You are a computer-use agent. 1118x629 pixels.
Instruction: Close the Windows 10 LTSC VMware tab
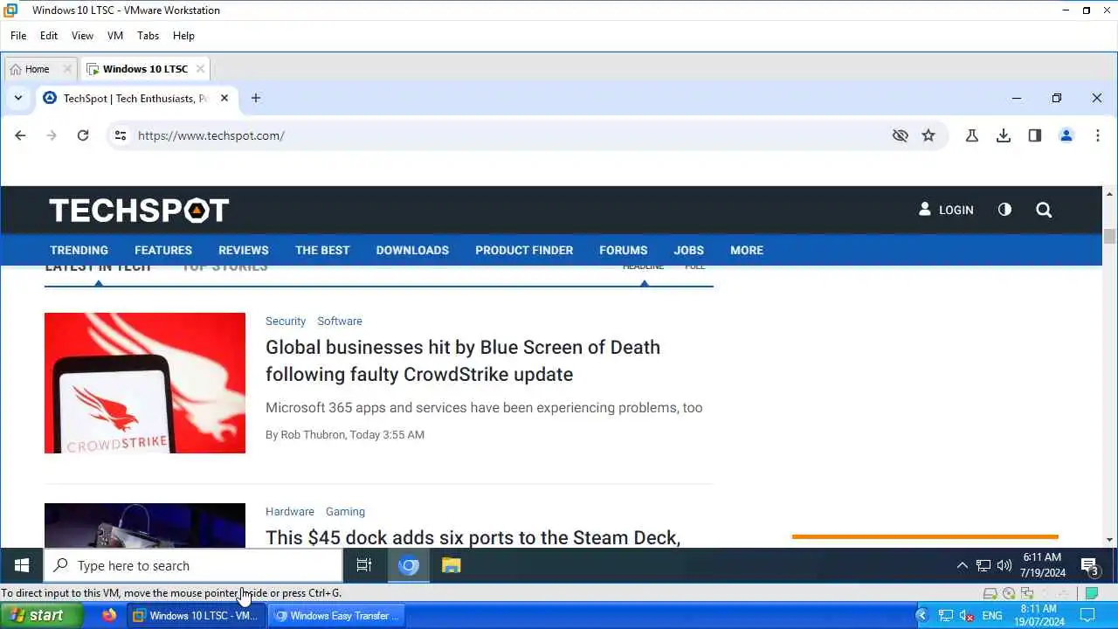coord(200,69)
